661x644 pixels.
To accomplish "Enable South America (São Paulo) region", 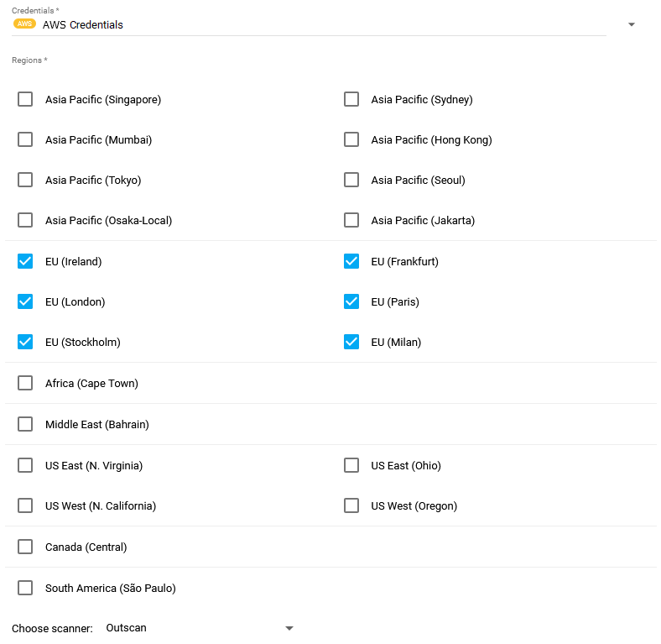I will click(x=25, y=589).
